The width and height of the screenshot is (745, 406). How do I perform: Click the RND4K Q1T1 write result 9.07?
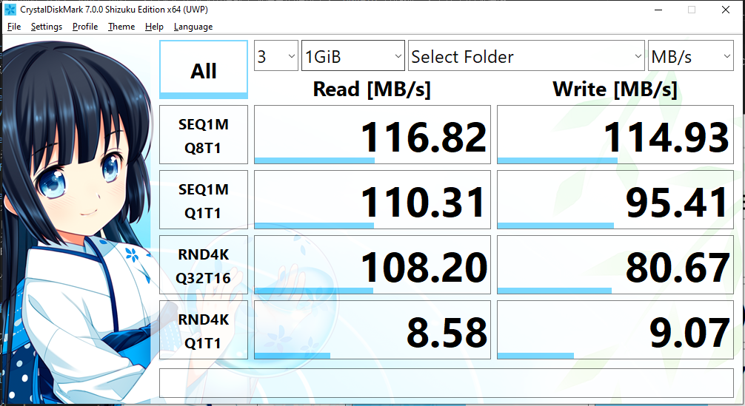point(615,331)
